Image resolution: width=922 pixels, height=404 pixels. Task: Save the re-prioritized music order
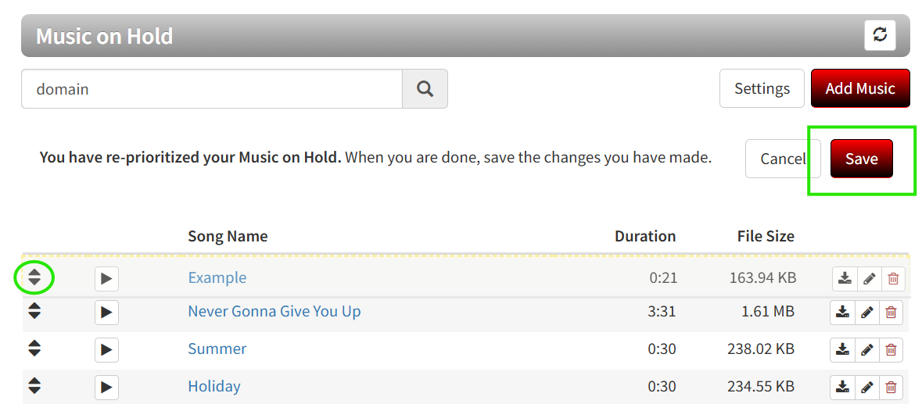point(862,159)
